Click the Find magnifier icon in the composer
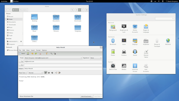Image resolution: width=179 pixels, height=101 pixels. pos(51,54)
